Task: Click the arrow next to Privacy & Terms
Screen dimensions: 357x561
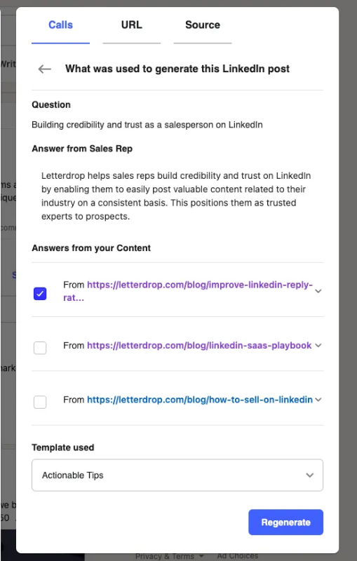Action: pos(201,556)
